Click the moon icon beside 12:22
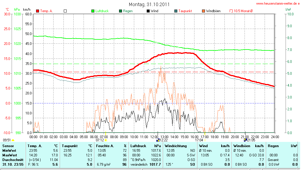Image resolution: width=301 pixels, height=170 pixels. (158, 140)
